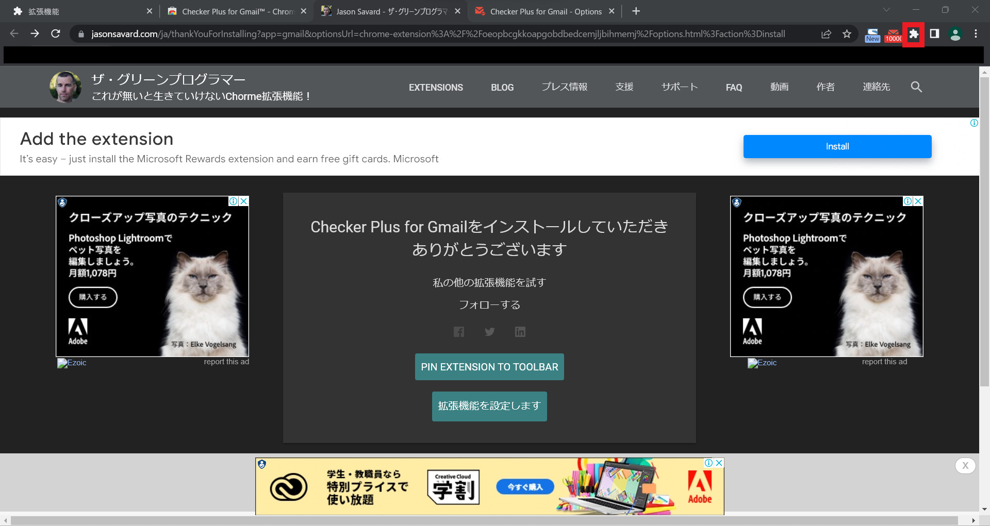Screen dimensions: 990x526
Task: Go back in browser history
Action: click(x=14, y=34)
